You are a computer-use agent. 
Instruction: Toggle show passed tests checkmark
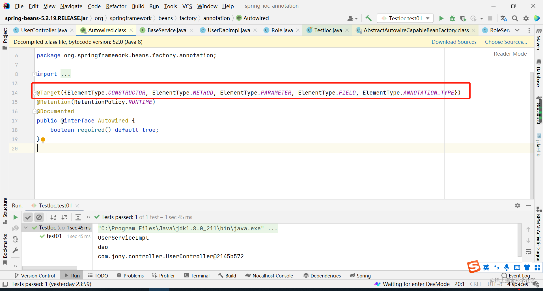pos(28,217)
